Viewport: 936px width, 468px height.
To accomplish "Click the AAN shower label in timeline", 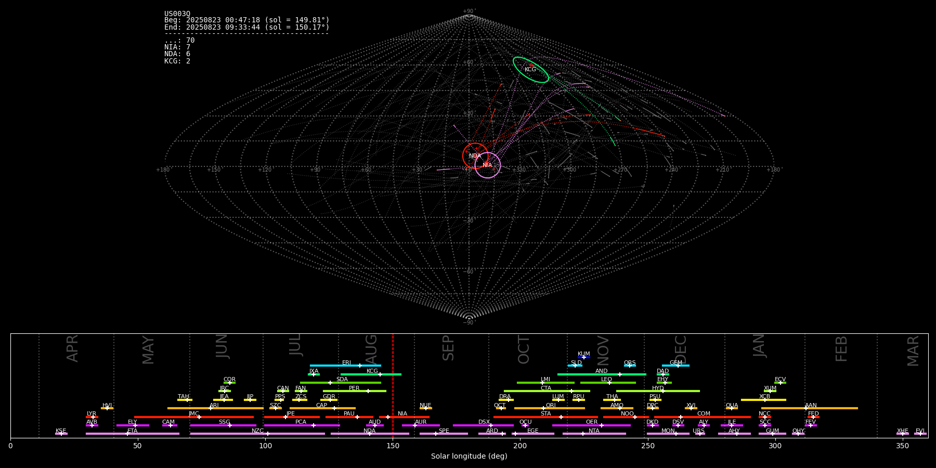I will pos(811,406).
